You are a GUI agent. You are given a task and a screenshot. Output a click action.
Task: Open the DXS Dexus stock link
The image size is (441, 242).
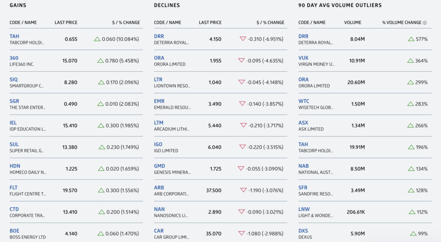tap(303, 231)
